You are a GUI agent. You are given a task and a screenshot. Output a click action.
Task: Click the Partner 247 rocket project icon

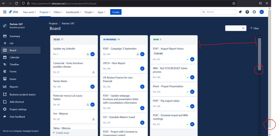[5, 26]
